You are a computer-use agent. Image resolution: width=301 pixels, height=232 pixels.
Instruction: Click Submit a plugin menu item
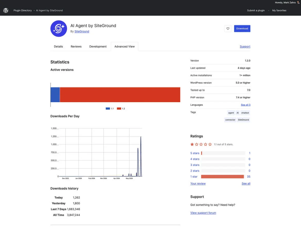coord(256,10)
